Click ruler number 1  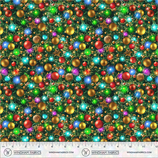click(x=12, y=147)
